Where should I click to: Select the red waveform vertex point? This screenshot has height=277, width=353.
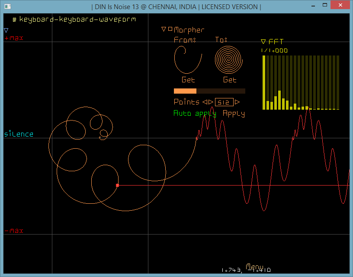(x=117, y=186)
